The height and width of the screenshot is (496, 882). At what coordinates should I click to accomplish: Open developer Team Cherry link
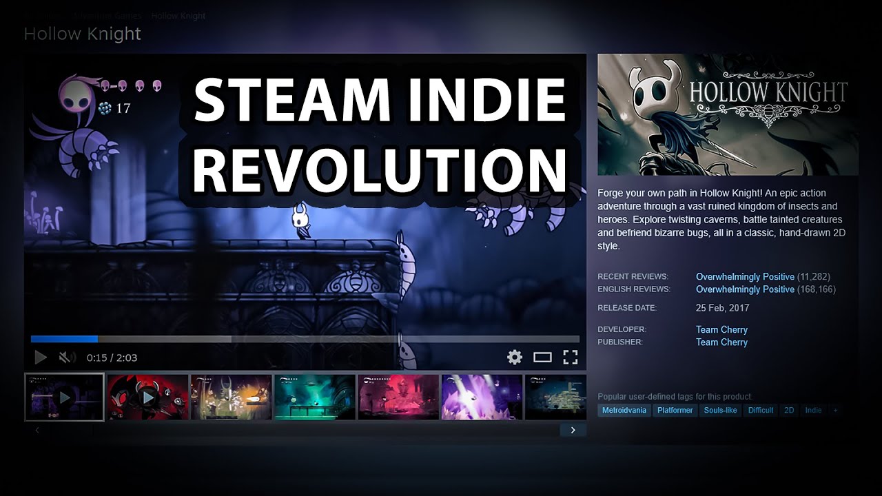[721, 329]
